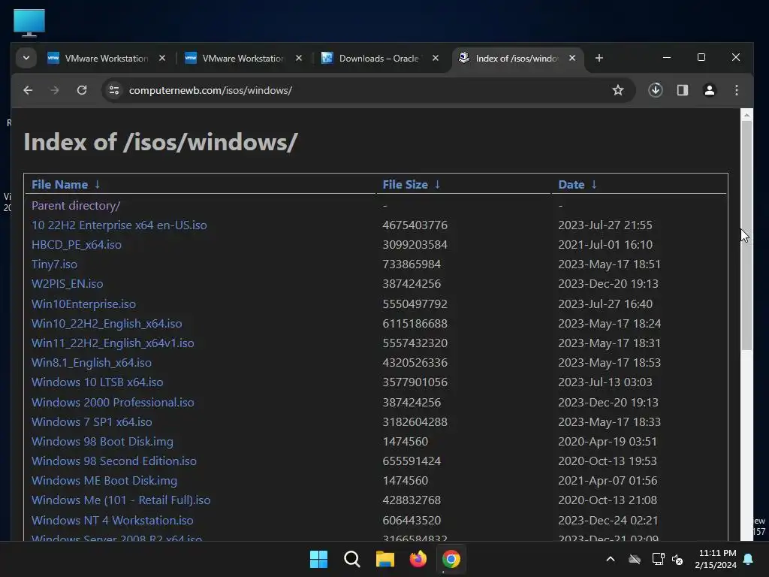Click file size 733865984
This screenshot has height=577, width=769.
pyautogui.click(x=412, y=264)
